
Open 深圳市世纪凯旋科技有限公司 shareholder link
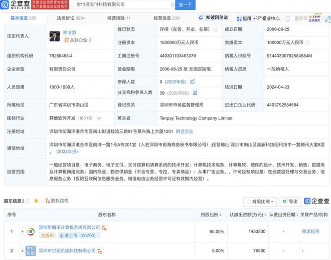click(67, 250)
